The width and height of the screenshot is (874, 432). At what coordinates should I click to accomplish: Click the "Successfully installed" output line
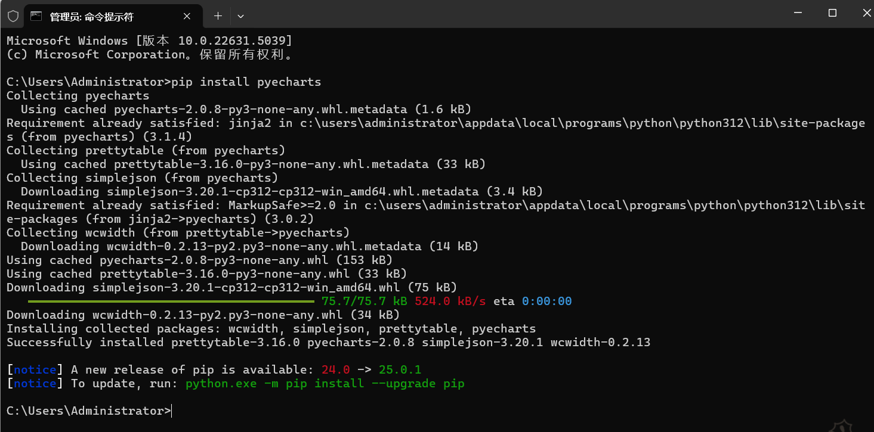click(328, 343)
